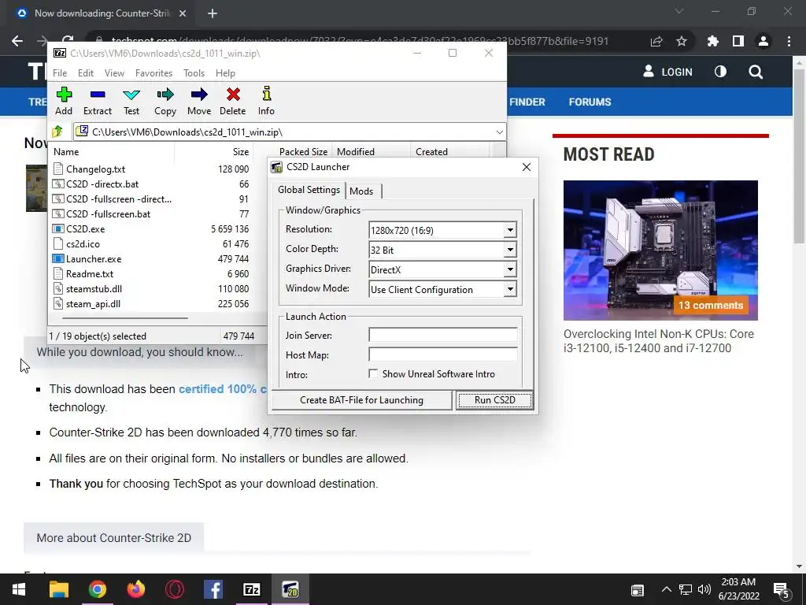Show hidden system tray icons chevron
Image resolution: width=806 pixels, height=605 pixels.
click(666, 589)
